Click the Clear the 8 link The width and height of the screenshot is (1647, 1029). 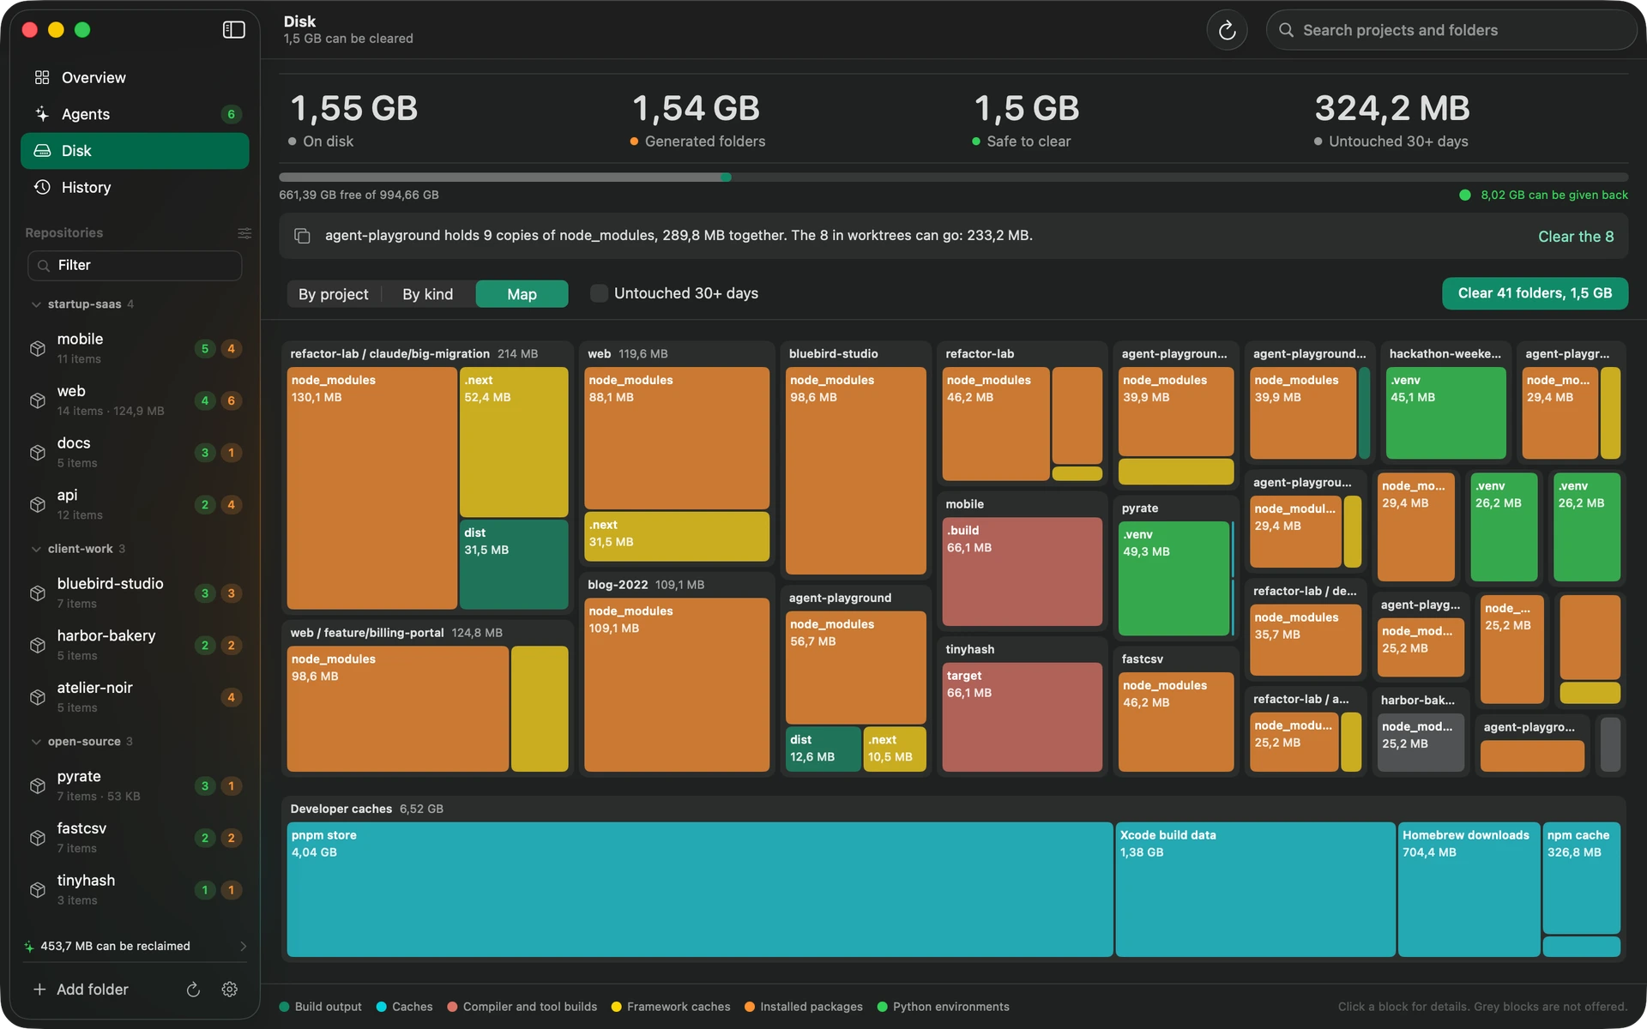(x=1576, y=237)
